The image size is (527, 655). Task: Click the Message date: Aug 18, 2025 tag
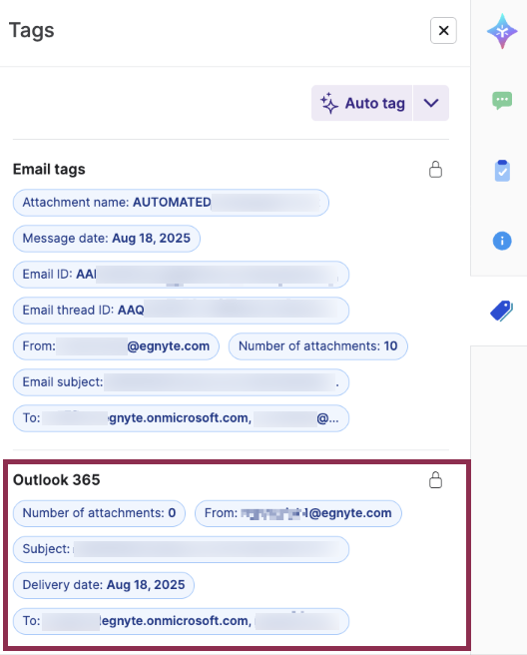pos(107,239)
